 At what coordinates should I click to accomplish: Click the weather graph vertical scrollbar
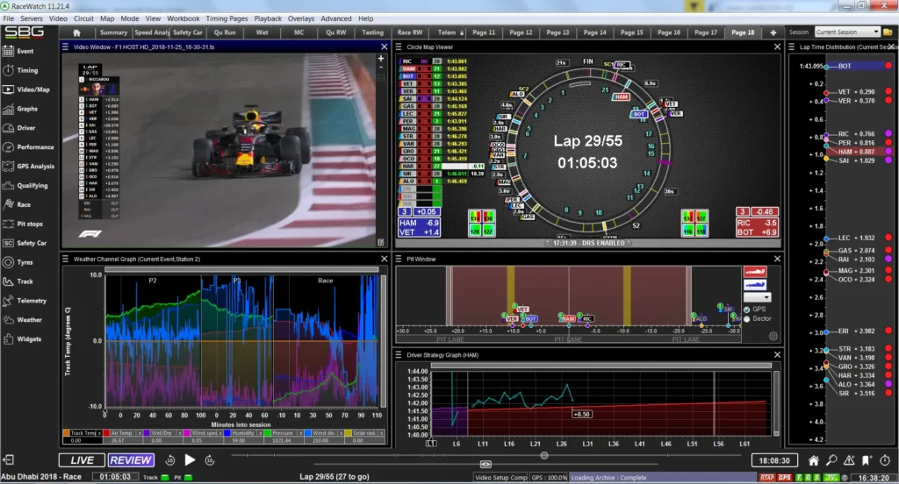[x=384, y=341]
